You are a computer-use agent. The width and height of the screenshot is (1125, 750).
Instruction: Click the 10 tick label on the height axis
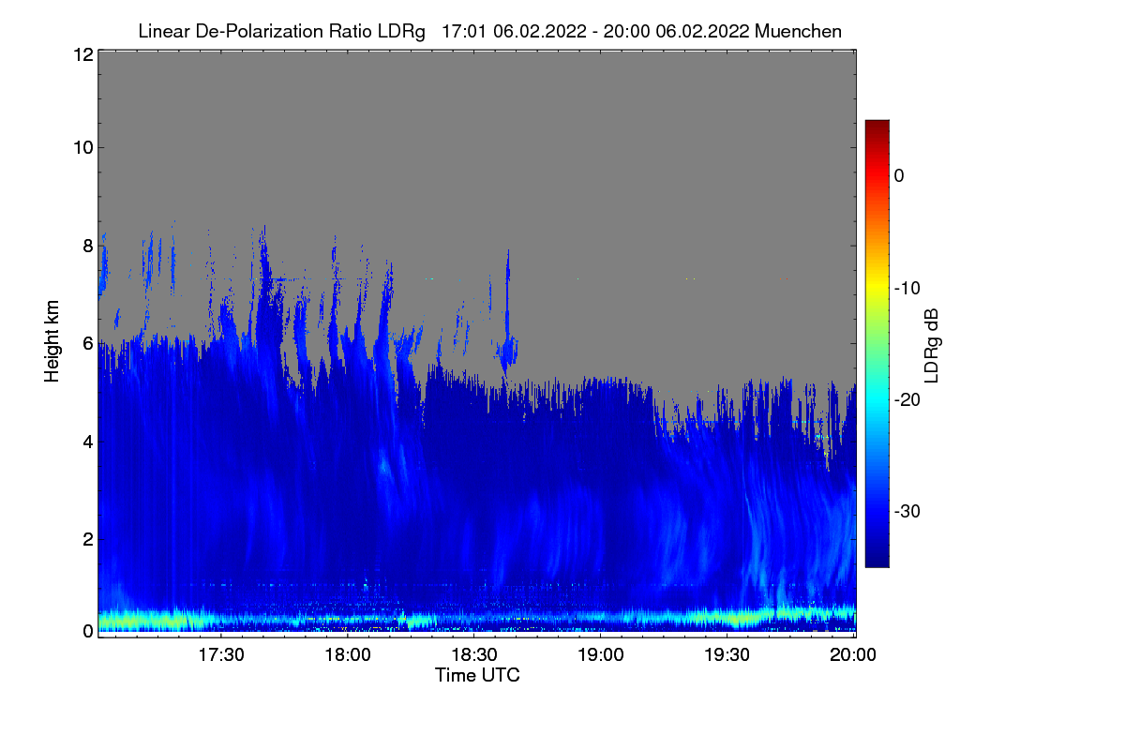pos(82,147)
